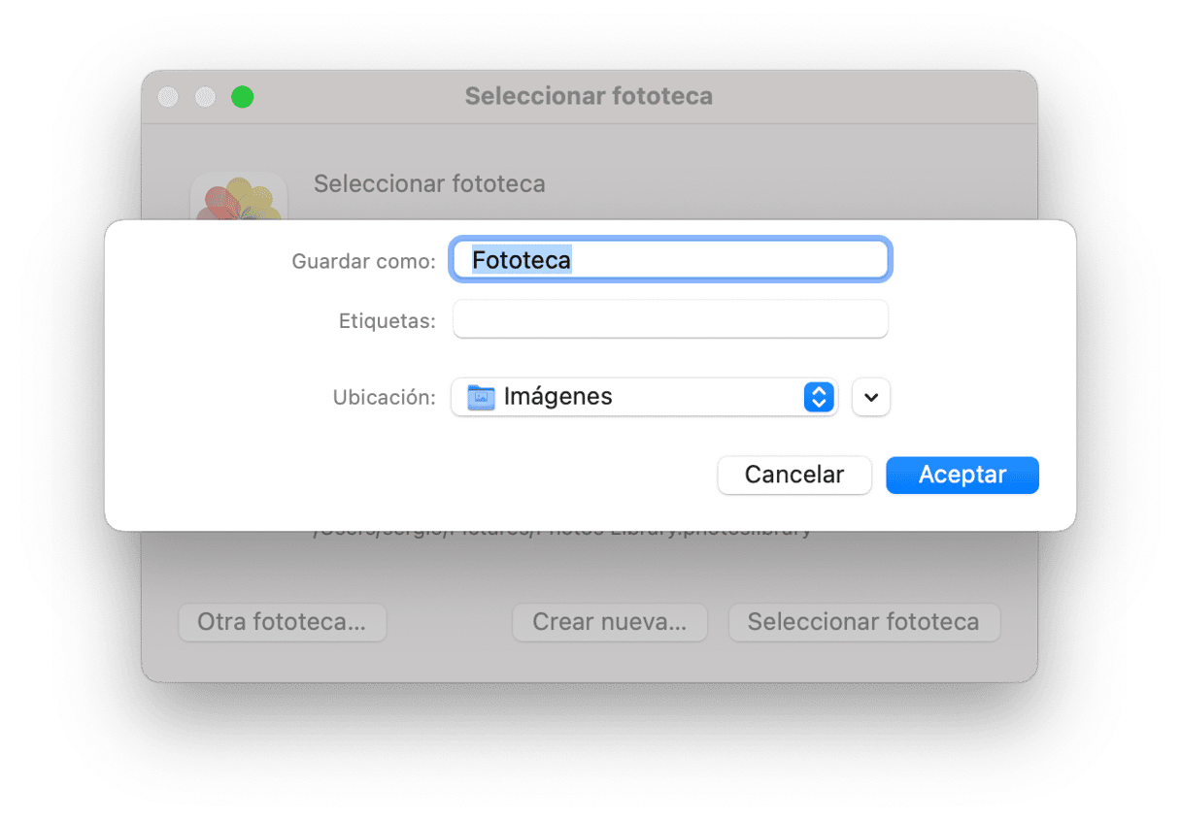Click the Ubicación: label
This screenshot has width=1181, height=820.
[384, 398]
